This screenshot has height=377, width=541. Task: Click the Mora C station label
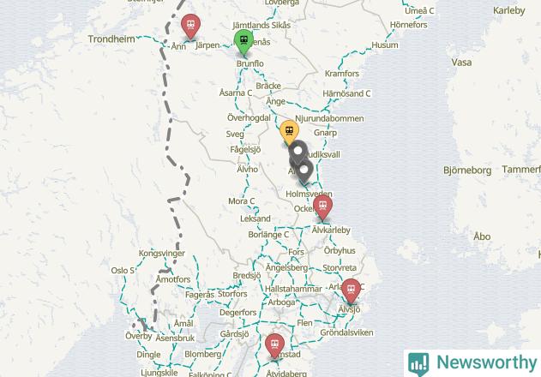tap(242, 201)
